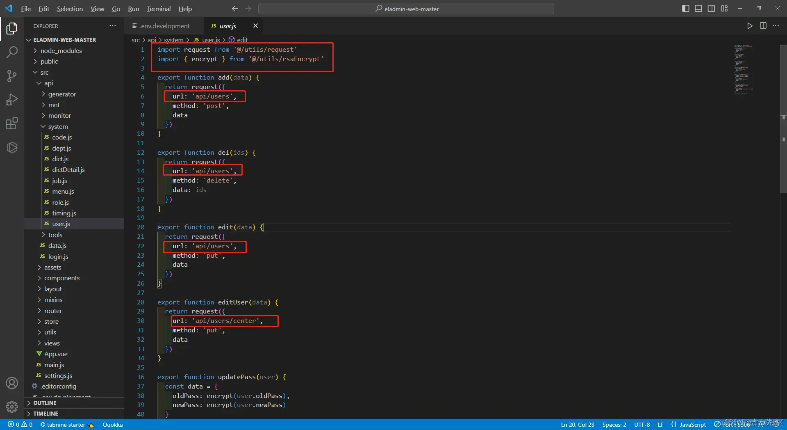Click the 'system' breadcrumb segment
The height and width of the screenshot is (430, 787).
173,40
